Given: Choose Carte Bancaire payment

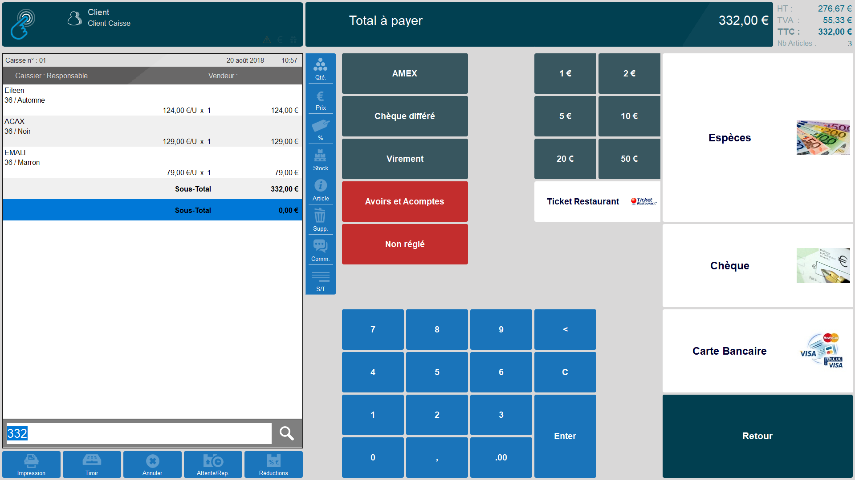Looking at the screenshot, I should 757,351.
